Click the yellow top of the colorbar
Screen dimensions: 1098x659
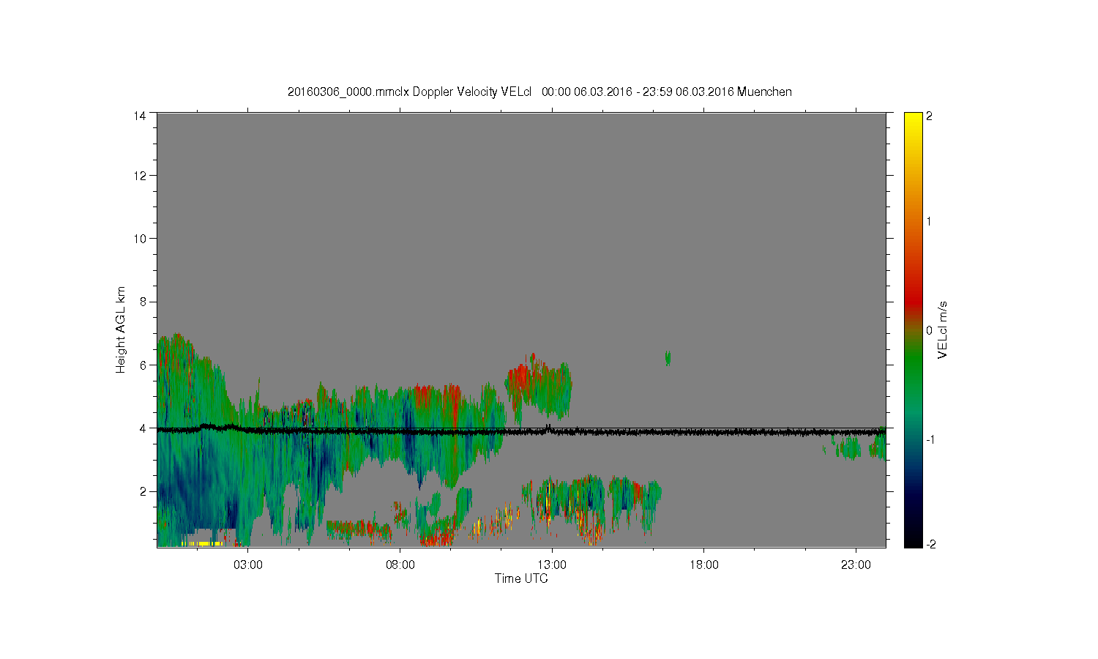click(x=912, y=121)
